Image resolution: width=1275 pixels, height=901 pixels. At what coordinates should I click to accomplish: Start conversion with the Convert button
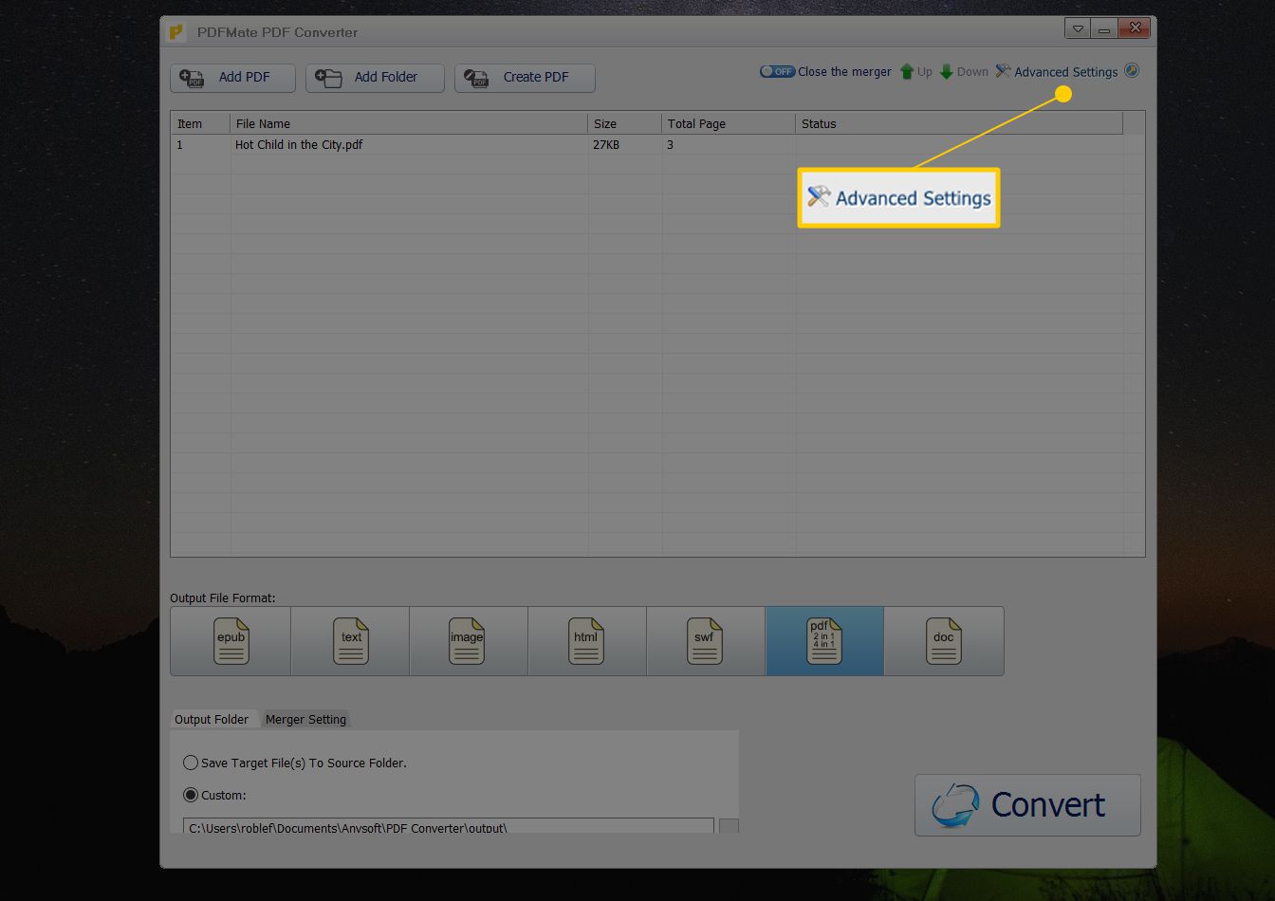tap(1027, 805)
